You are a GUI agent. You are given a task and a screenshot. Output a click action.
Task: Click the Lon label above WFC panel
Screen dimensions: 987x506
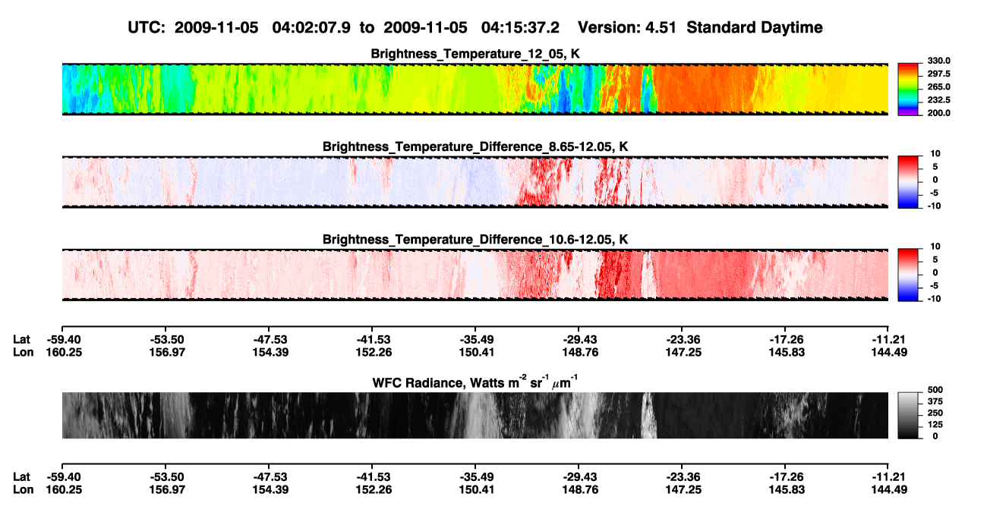pos(23,351)
